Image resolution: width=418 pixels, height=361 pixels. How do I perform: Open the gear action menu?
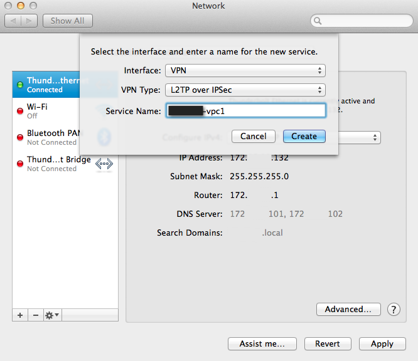click(52, 315)
